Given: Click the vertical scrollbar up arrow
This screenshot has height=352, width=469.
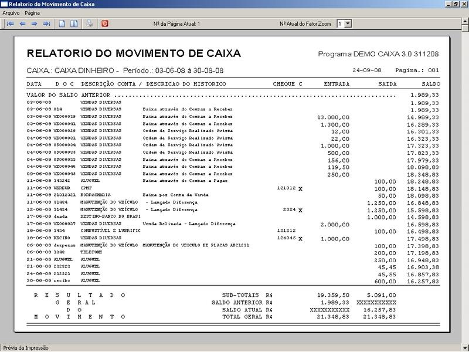Looking at the screenshot, I should [x=464, y=21].
